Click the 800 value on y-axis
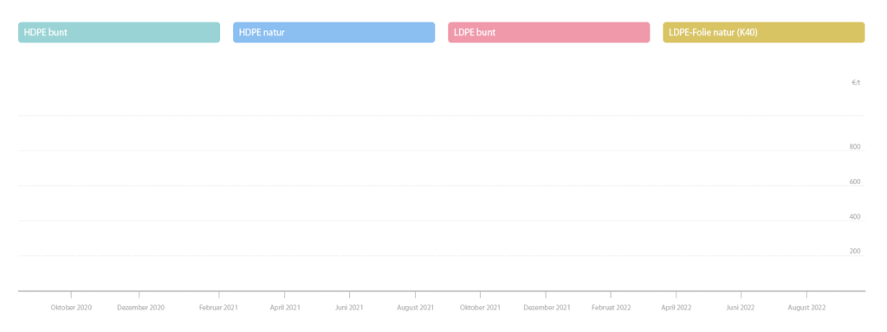This screenshot has width=887, height=332. click(855, 147)
